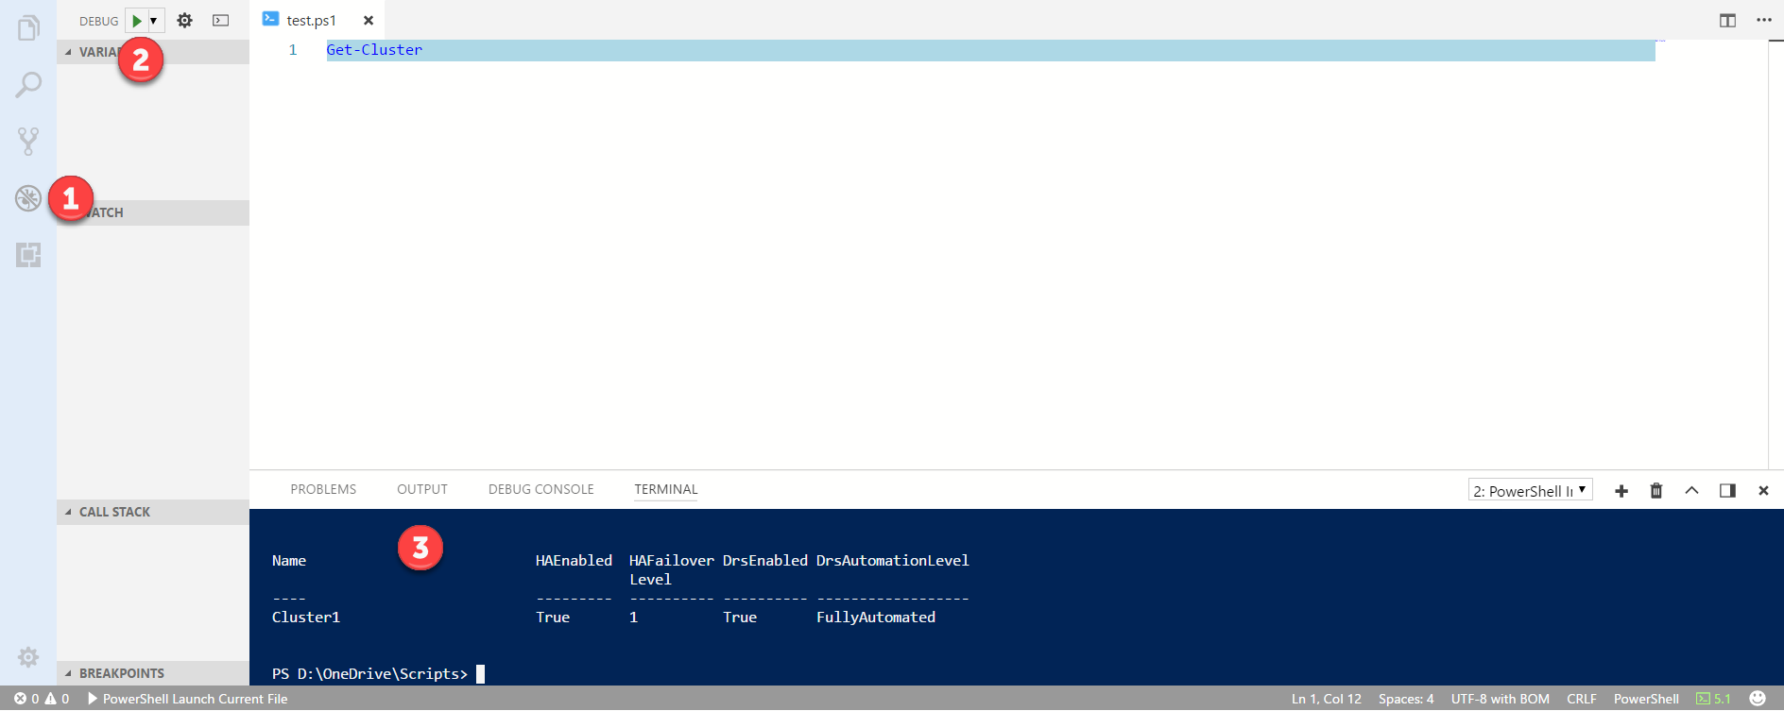Select the test.ps1 editor tab
Image resolution: width=1784 pixels, height=711 pixels.
pos(312,20)
